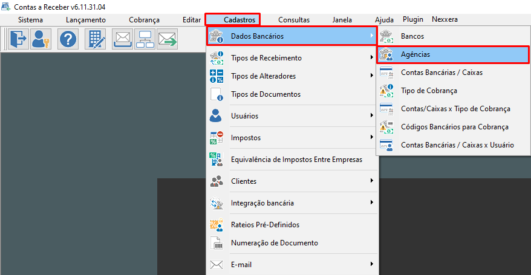
Task: Open the Cadastros menu
Action: [x=239, y=20]
